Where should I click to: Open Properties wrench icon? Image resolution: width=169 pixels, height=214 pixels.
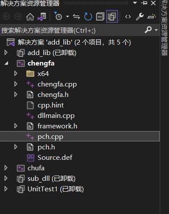[140, 17]
